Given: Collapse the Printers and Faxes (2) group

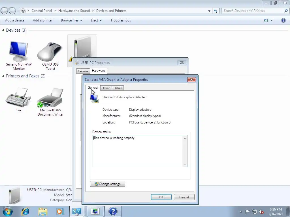Looking at the screenshot, I should [3, 76].
